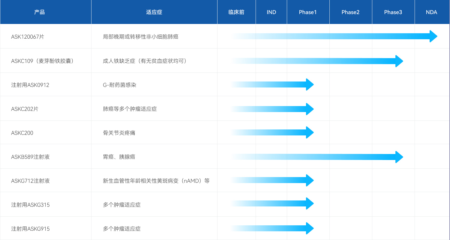This screenshot has height=240, width=450.
Task: Select the product ASKC200
Action: 22,133
